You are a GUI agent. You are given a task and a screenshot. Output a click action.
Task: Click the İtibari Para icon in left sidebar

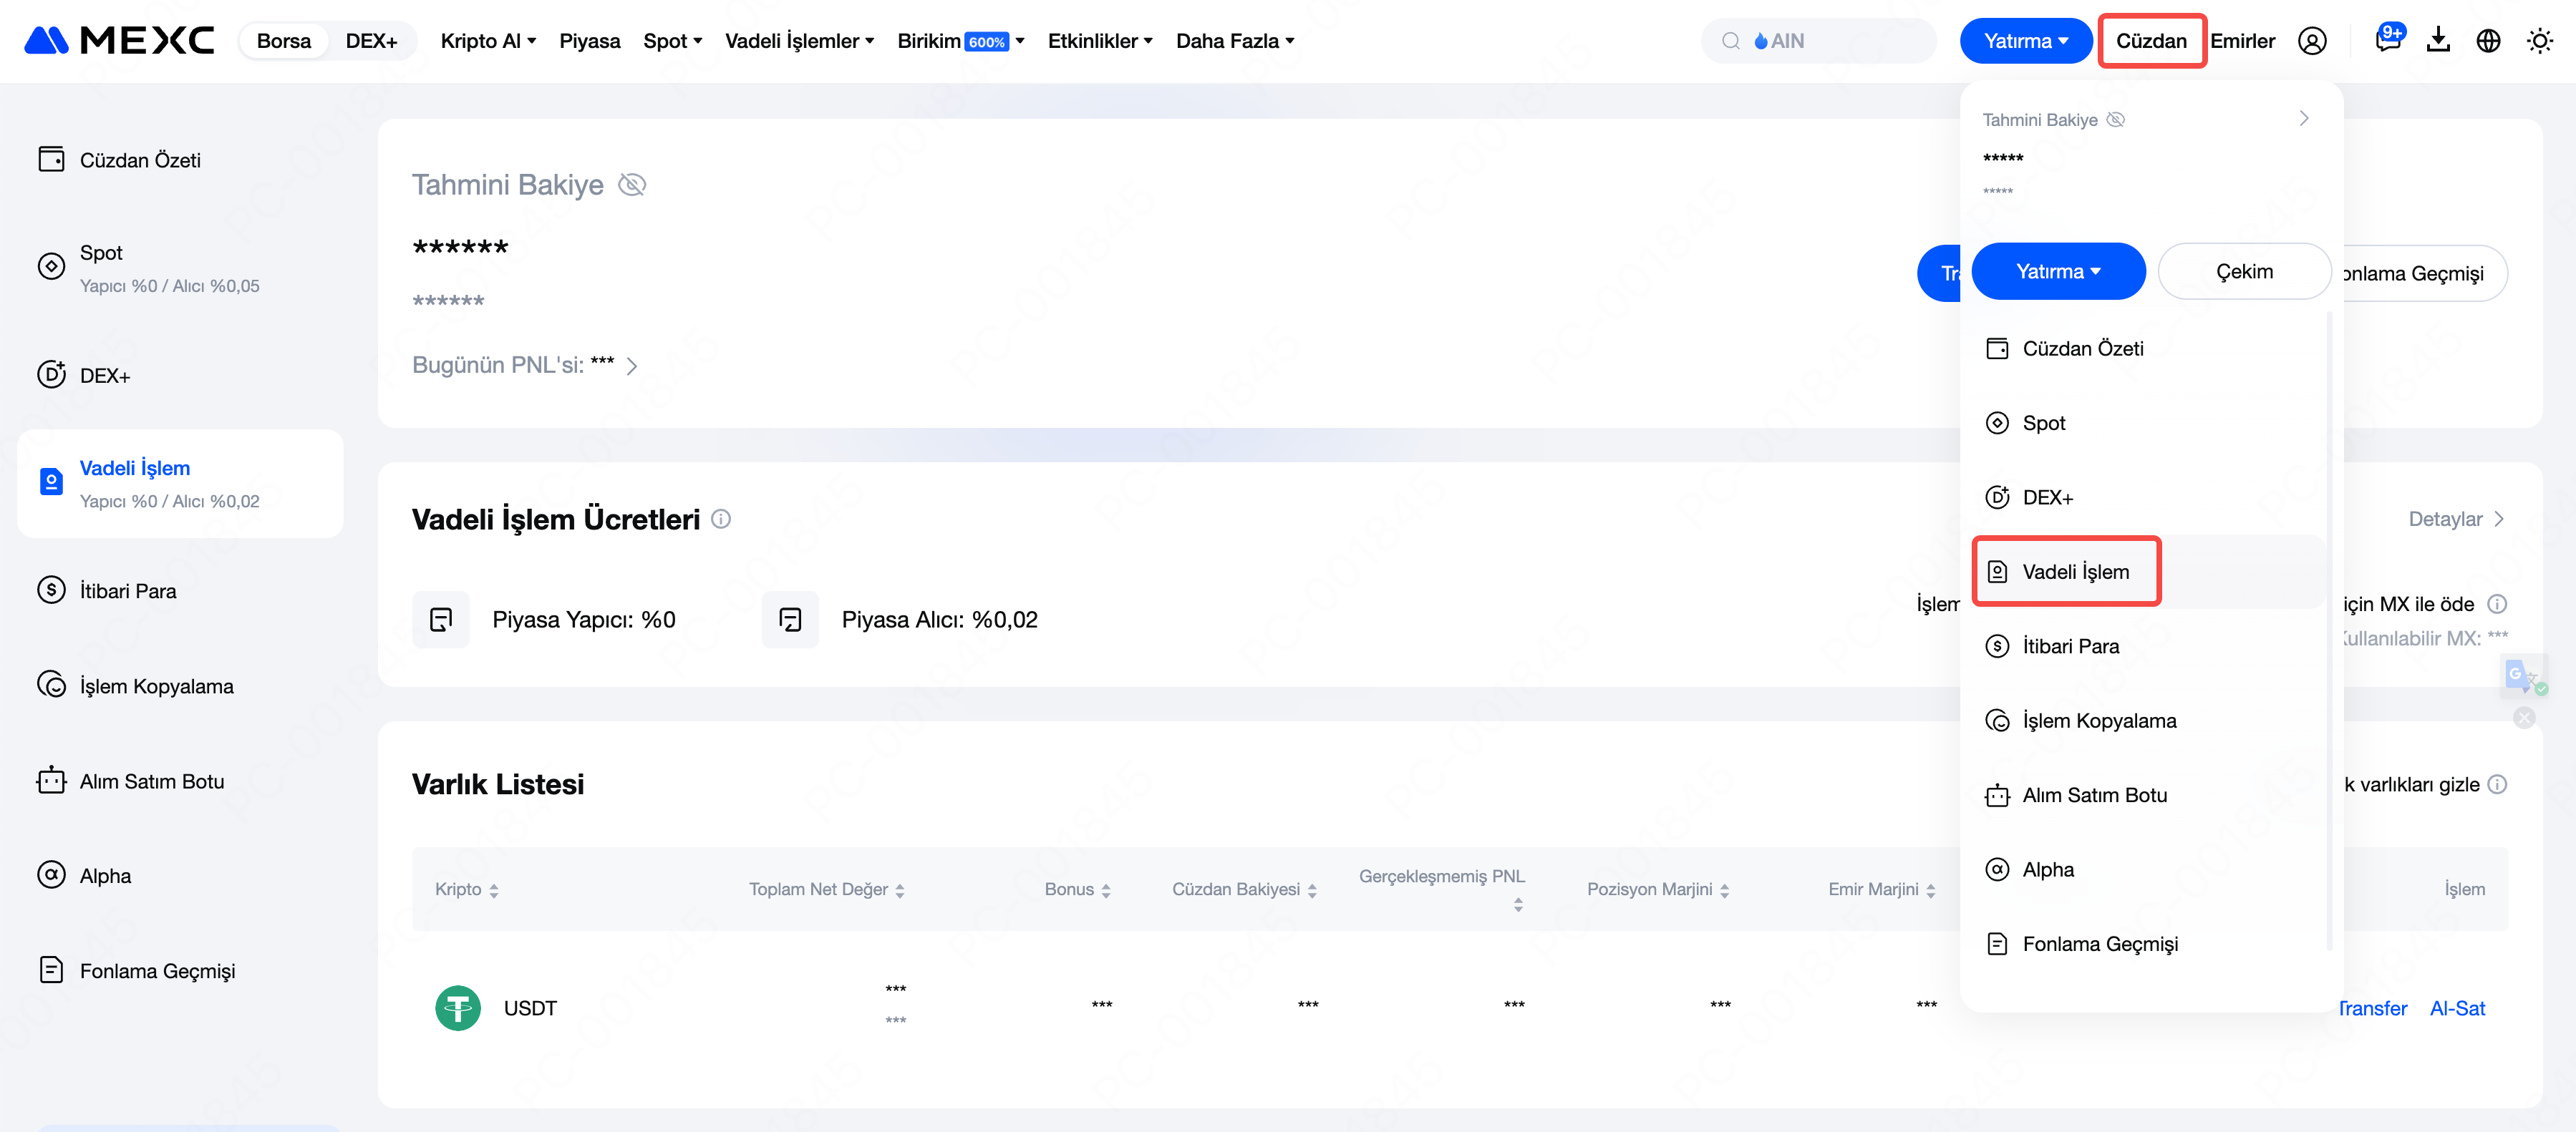(51, 590)
